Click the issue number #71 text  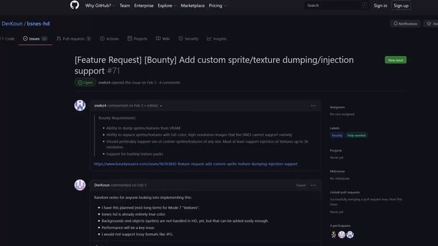114,71
